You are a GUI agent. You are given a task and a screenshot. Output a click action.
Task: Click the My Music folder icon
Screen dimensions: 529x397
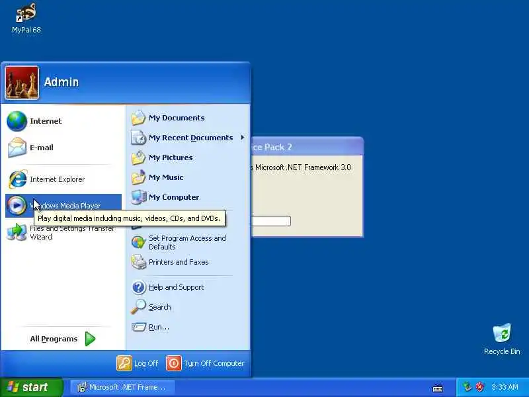pyautogui.click(x=138, y=177)
